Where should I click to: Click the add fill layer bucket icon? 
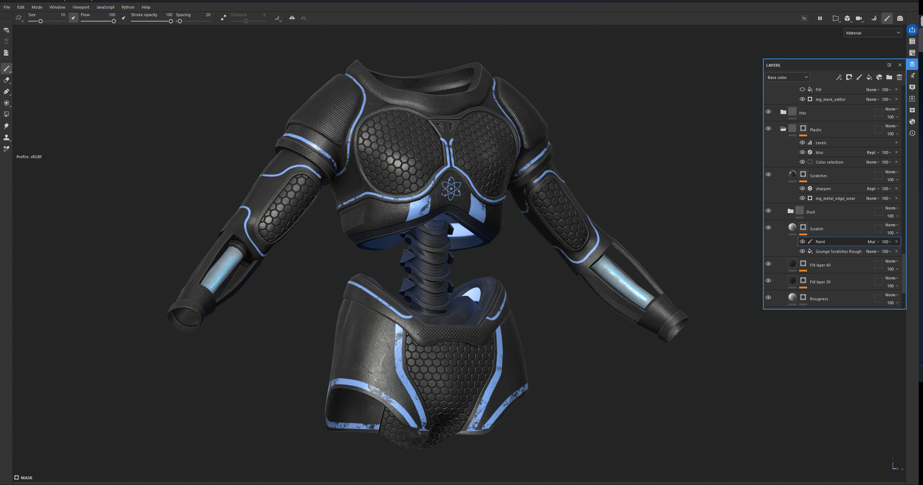coord(869,77)
